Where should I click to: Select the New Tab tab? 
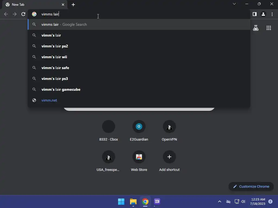[35, 5]
